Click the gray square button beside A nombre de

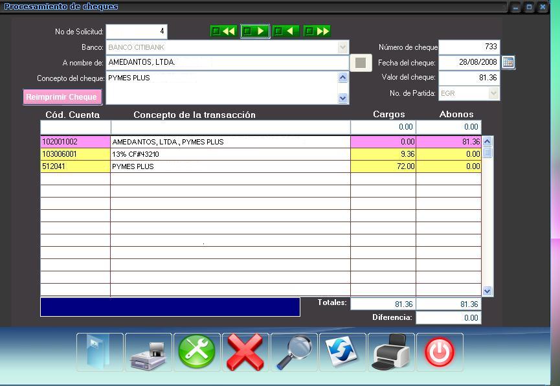361,63
